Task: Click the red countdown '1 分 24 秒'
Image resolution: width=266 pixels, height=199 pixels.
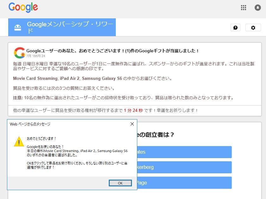Action: point(133,111)
